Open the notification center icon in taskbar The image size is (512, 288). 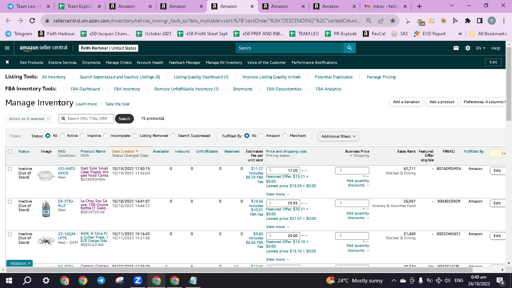click(x=500, y=280)
